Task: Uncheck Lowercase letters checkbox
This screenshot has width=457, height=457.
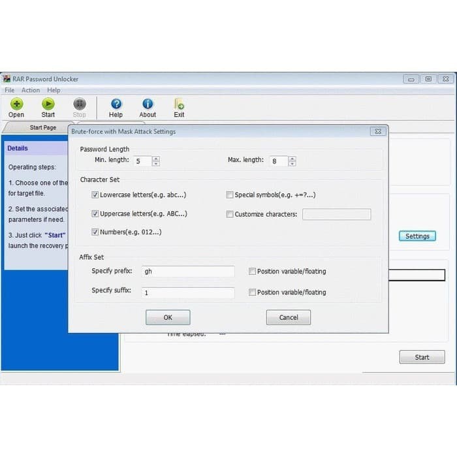Action: tap(95, 195)
